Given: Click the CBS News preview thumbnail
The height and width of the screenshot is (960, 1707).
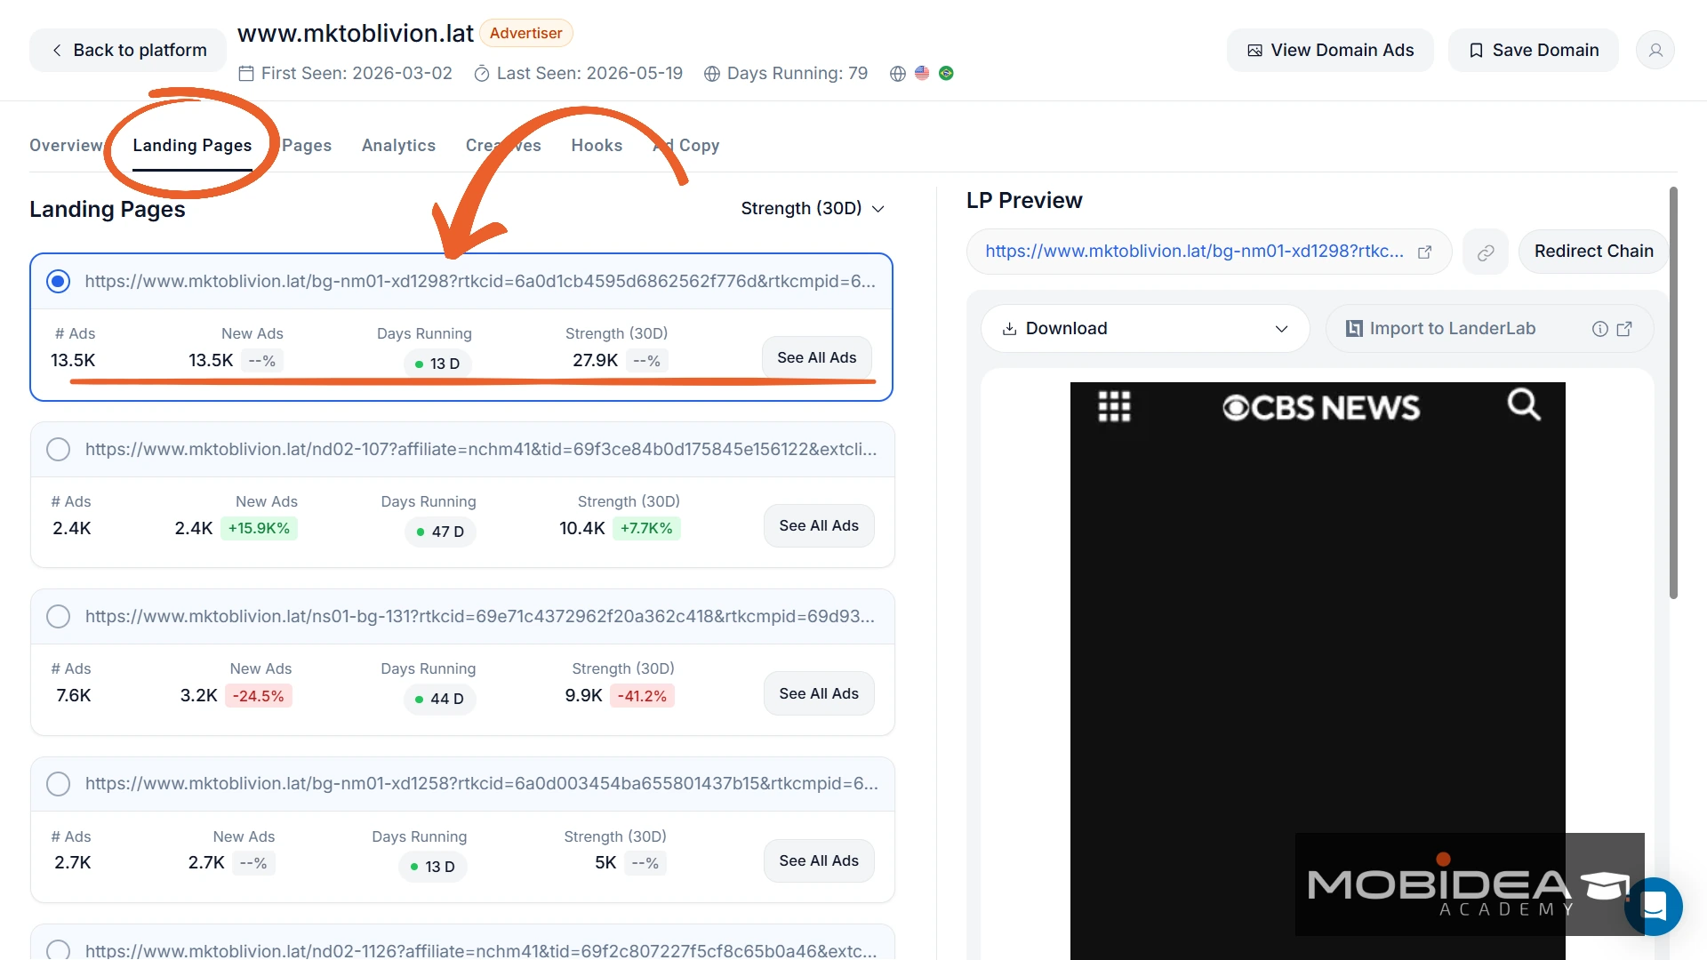Looking at the screenshot, I should coord(1318,671).
